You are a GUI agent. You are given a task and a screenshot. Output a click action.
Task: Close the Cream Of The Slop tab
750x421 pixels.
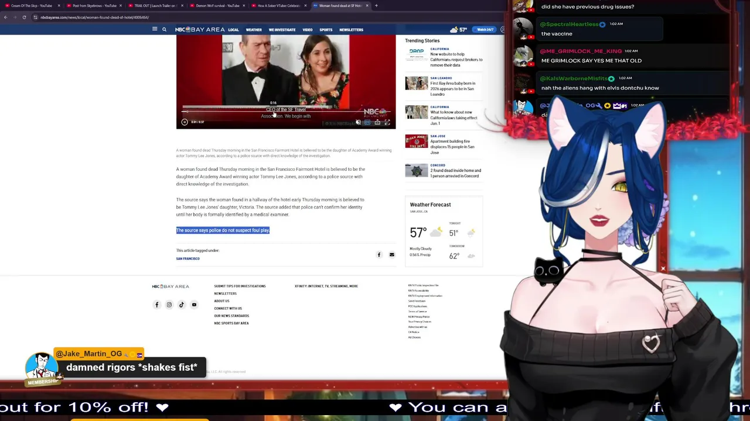point(59,5)
